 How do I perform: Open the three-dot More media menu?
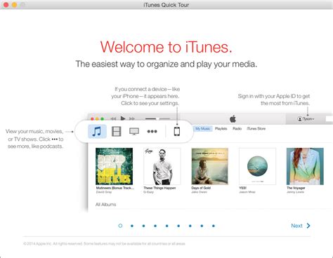152,131
